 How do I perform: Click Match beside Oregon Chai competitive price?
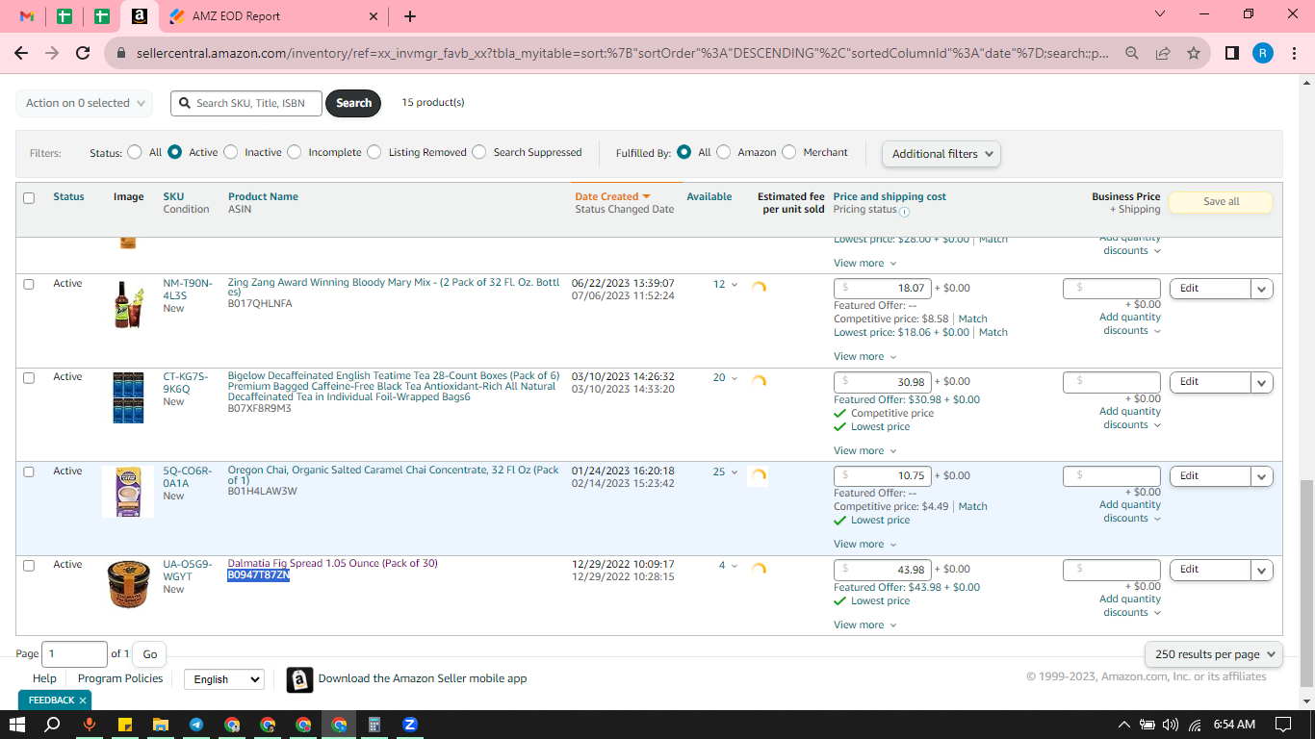point(972,506)
